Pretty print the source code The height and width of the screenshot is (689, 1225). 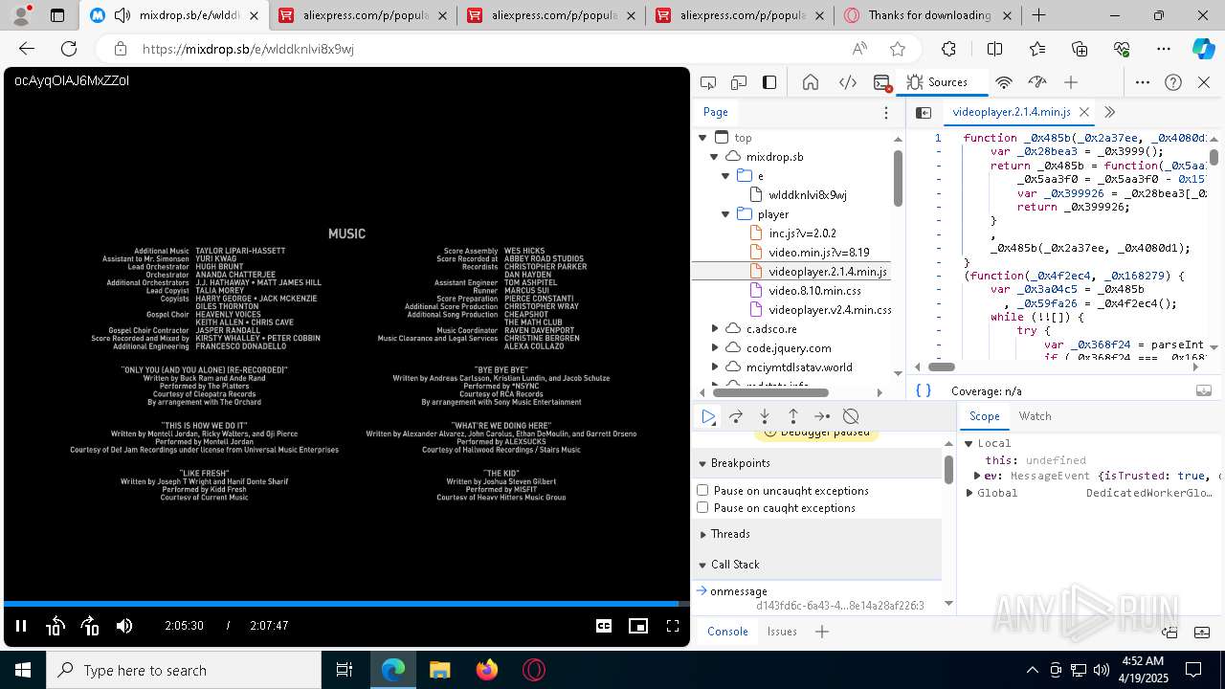(924, 390)
